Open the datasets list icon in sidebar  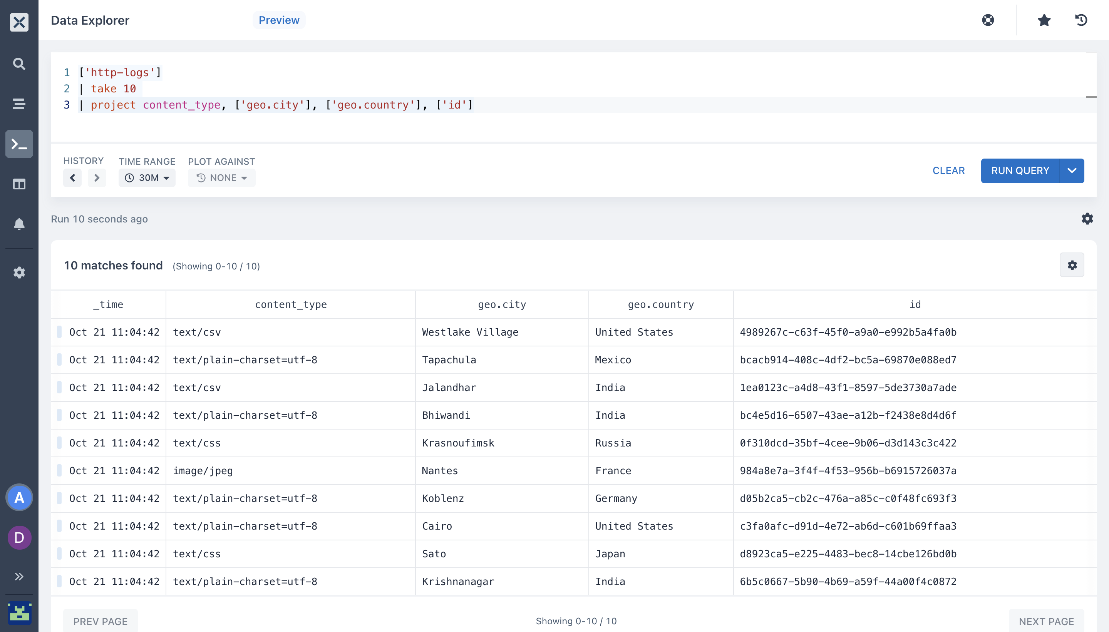coord(19,104)
